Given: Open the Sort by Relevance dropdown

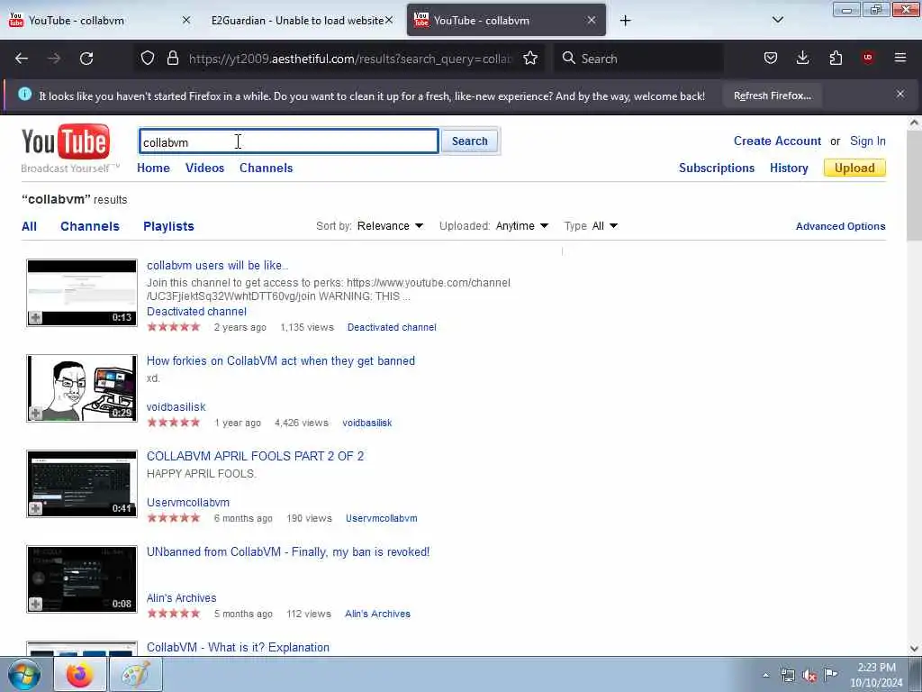Looking at the screenshot, I should pos(390,226).
